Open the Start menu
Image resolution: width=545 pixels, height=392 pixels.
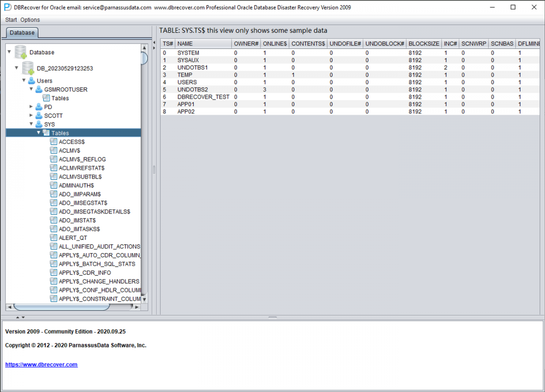coord(10,20)
